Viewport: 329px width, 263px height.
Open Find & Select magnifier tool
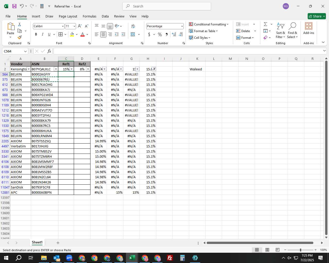click(x=293, y=31)
